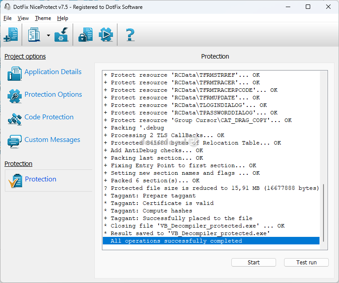Click the Help question mark icon

point(130,35)
